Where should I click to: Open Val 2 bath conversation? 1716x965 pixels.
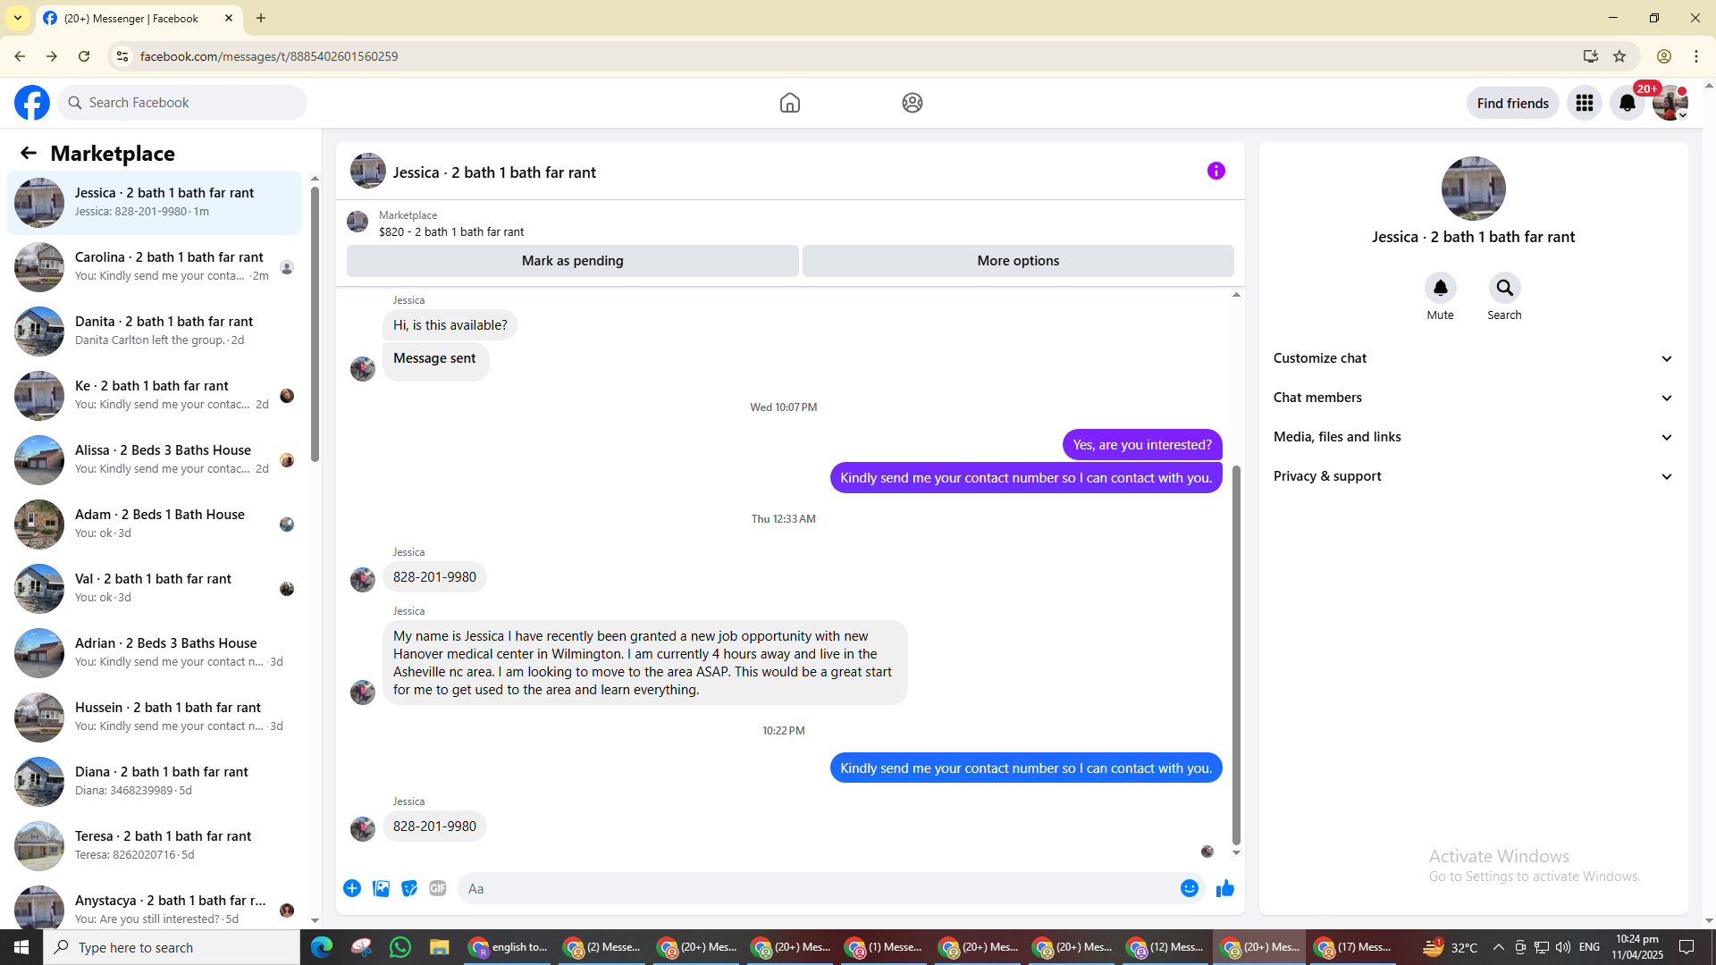pos(155,589)
